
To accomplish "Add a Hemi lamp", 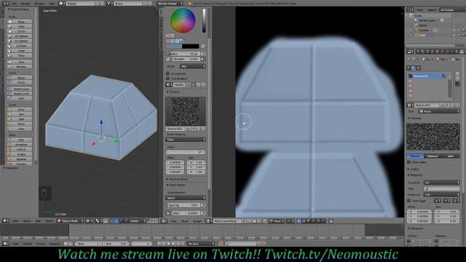I will click(20, 124).
